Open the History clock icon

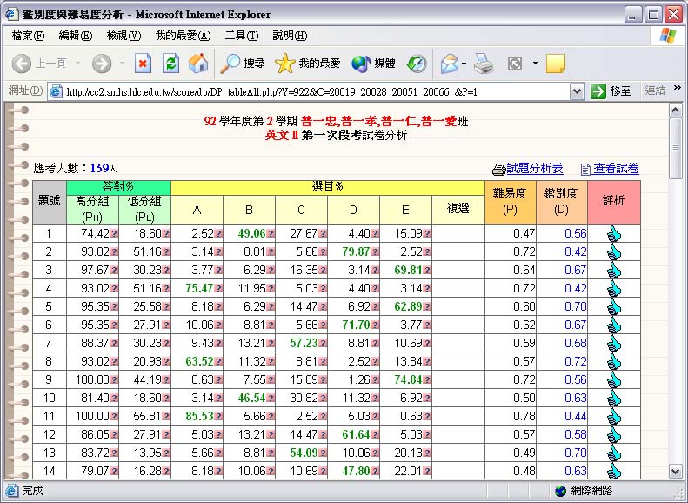point(417,64)
